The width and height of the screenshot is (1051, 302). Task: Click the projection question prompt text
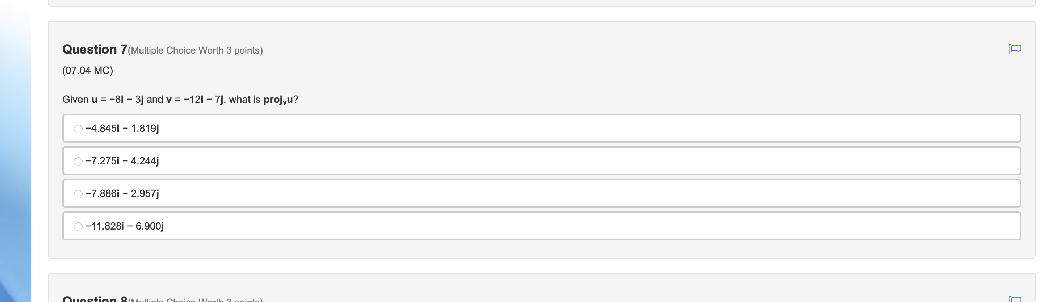tap(180, 99)
